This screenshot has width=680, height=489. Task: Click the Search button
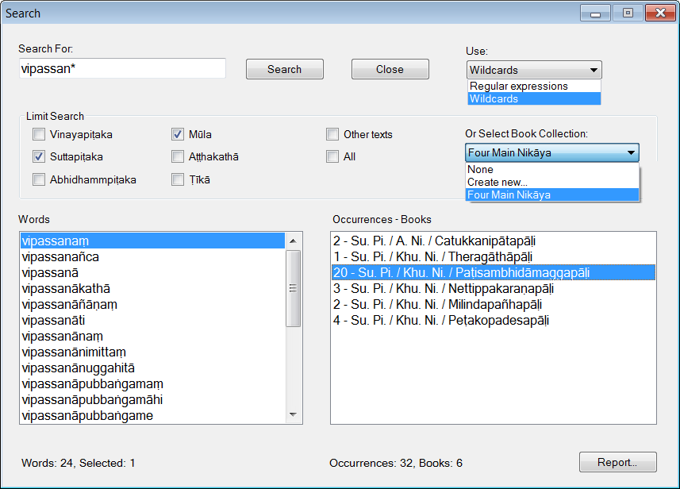pyautogui.click(x=284, y=69)
